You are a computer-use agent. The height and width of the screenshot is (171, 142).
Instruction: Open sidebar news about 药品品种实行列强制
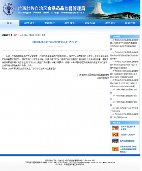pyautogui.click(x=124, y=55)
